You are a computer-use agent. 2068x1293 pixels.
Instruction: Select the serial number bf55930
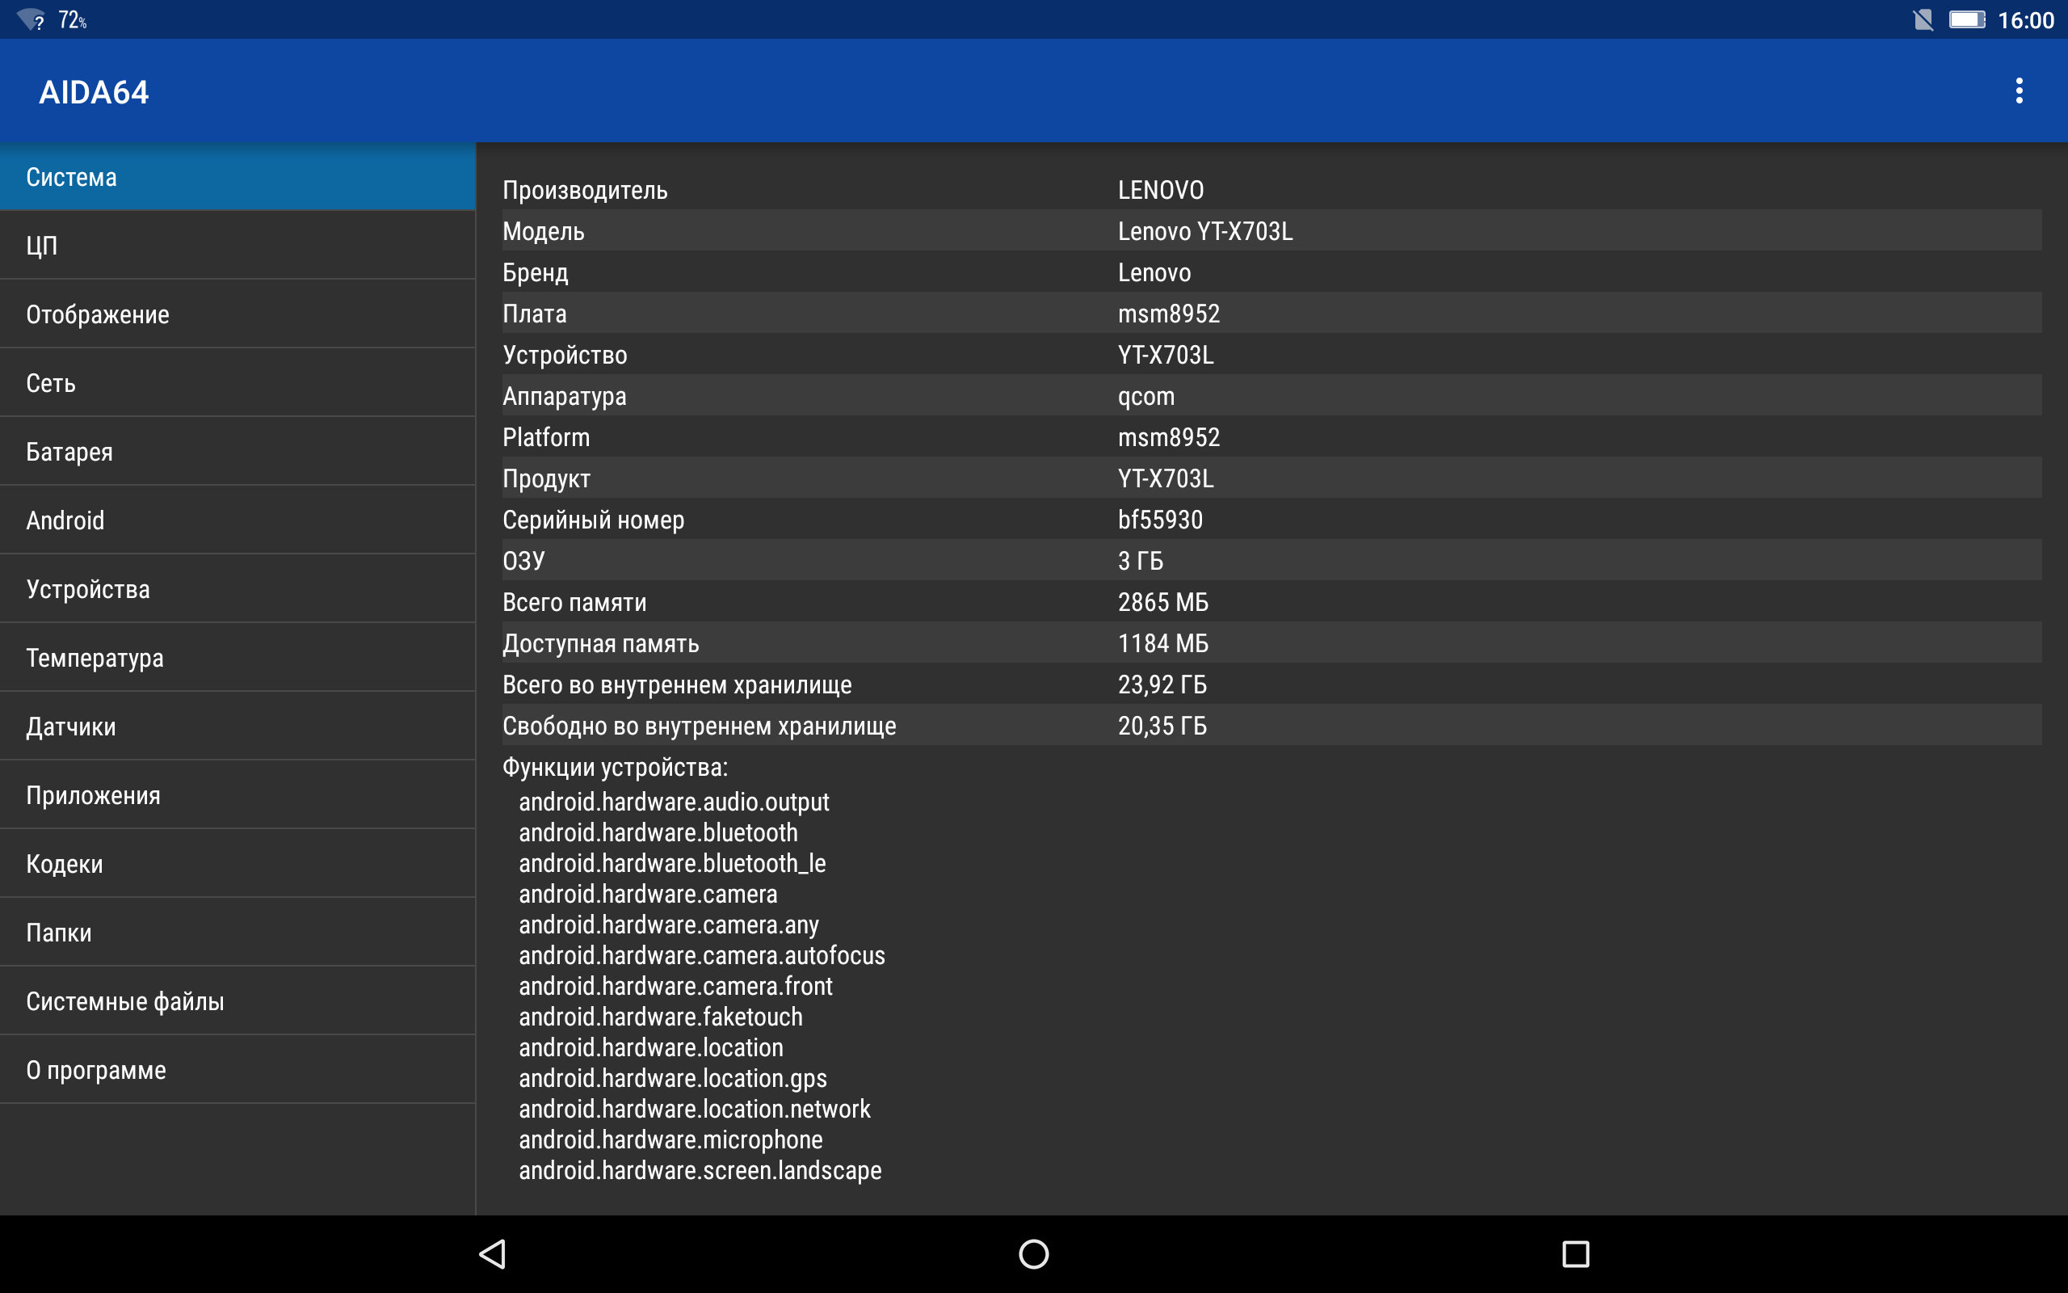[x=1160, y=519]
